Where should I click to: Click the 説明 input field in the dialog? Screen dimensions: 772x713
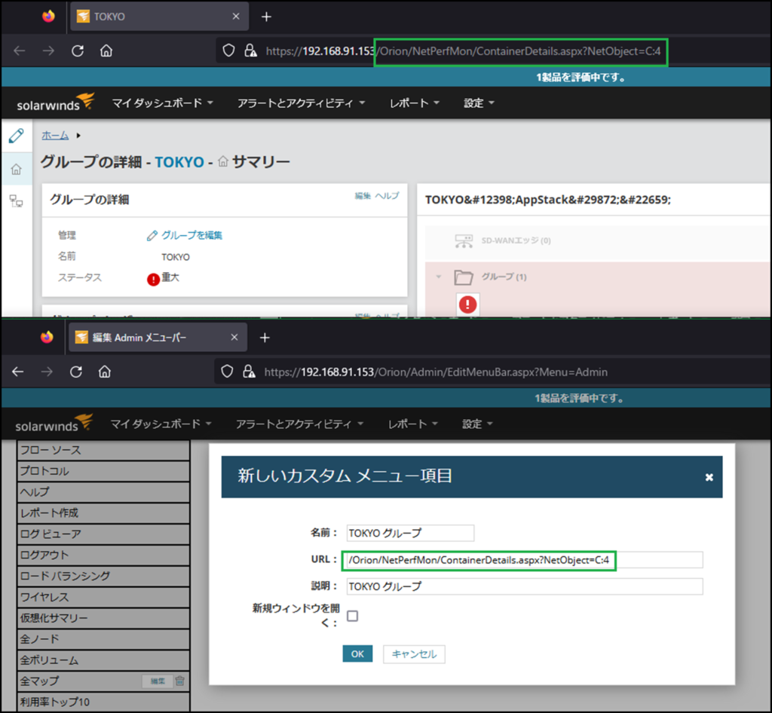(525, 586)
